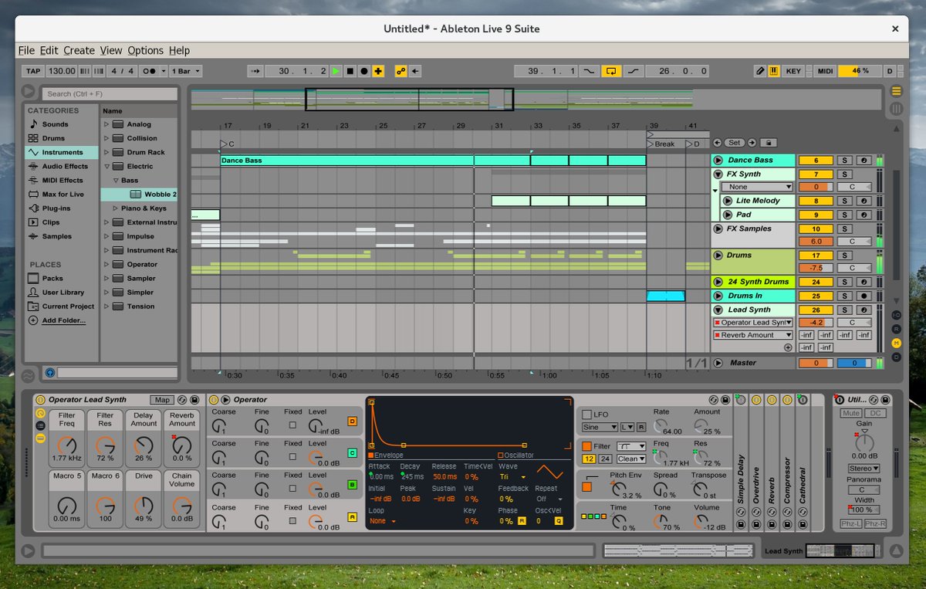Solo the Dance Bass track
This screenshot has height=589, width=926.
(845, 161)
